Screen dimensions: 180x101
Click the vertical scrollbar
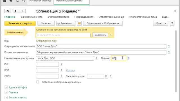coord(176,61)
